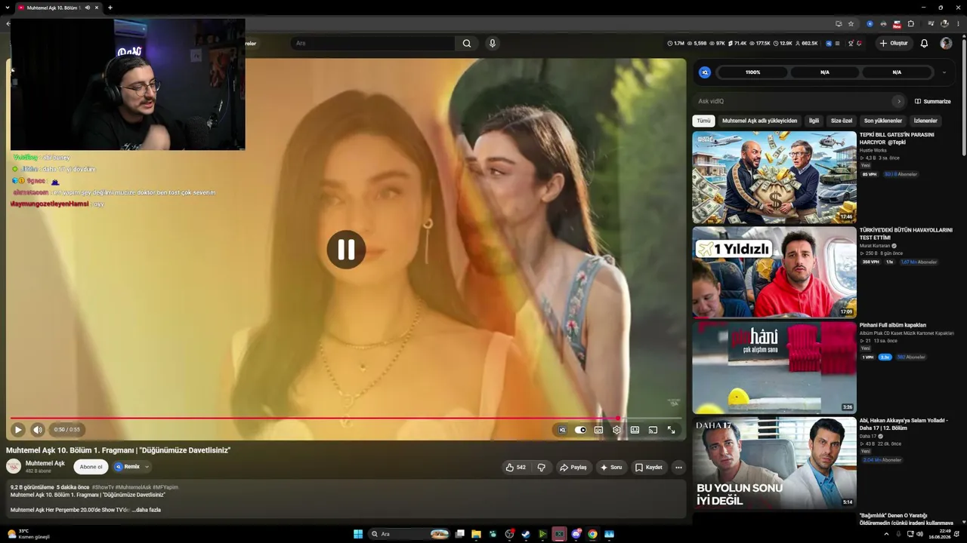
Task: Click the Windows taskbar search box
Action: click(x=409, y=534)
